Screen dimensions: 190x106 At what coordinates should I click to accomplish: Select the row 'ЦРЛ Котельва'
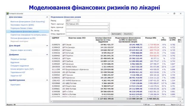[116, 53]
